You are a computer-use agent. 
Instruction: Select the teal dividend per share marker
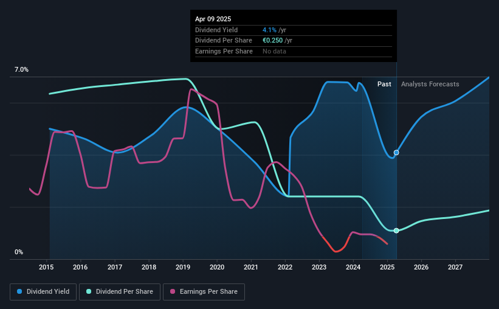pos(396,231)
